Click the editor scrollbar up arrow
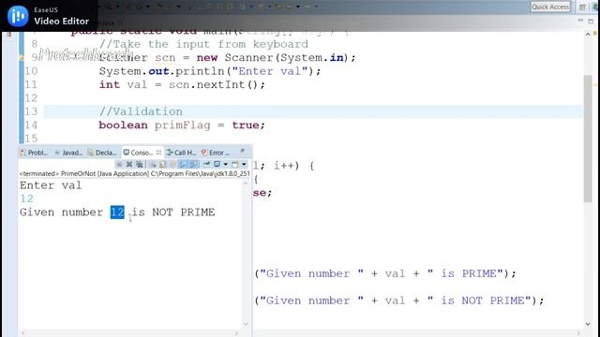The height and width of the screenshot is (337, 600). [588, 34]
